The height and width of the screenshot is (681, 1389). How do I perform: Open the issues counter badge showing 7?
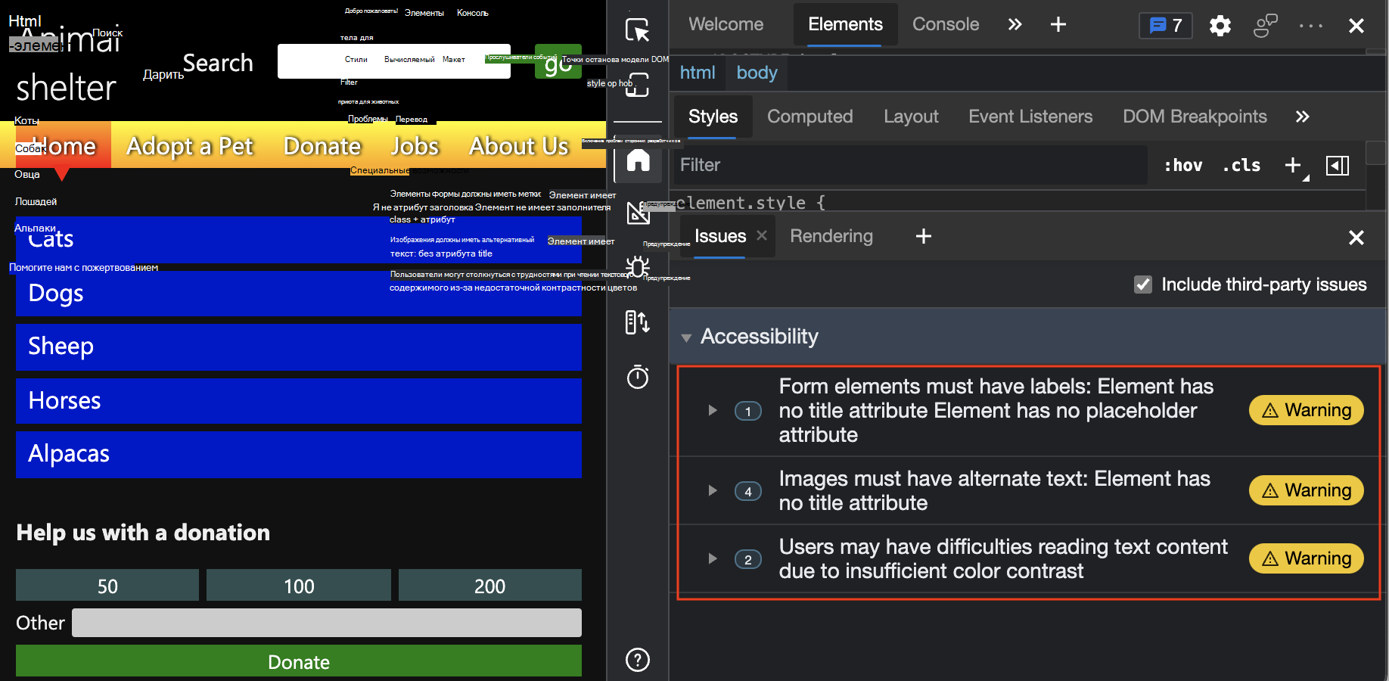coord(1165,26)
